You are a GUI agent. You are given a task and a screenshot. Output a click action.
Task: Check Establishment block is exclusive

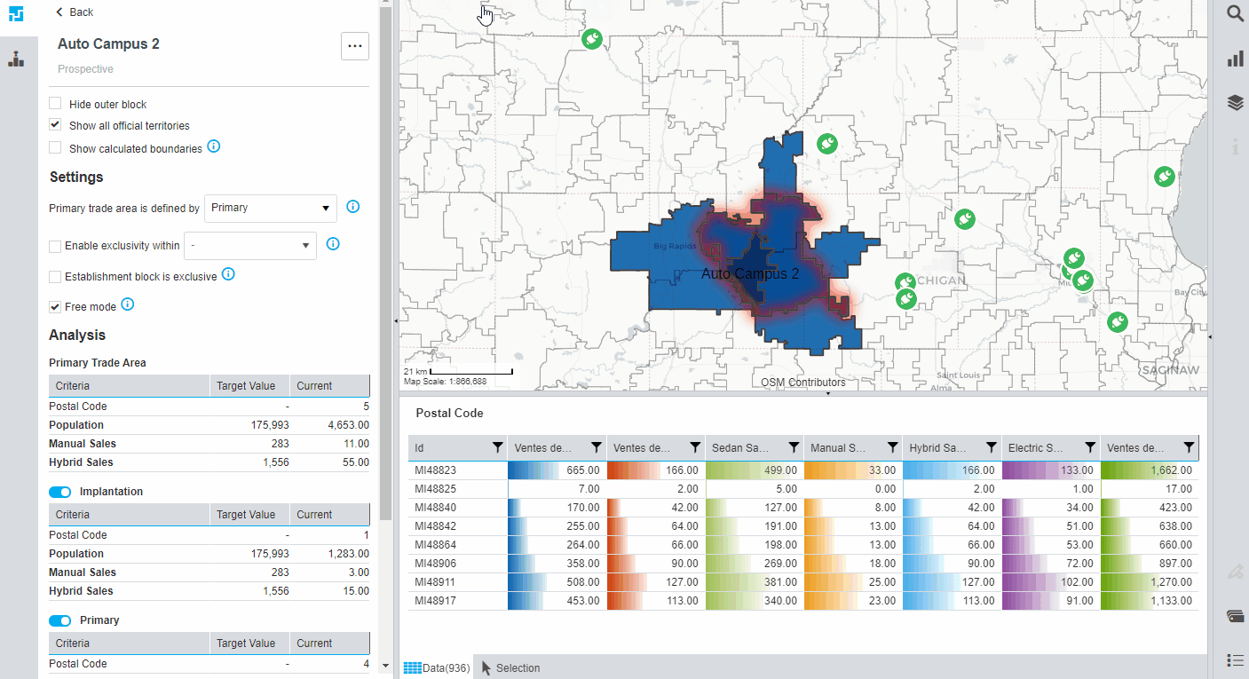[55, 277]
